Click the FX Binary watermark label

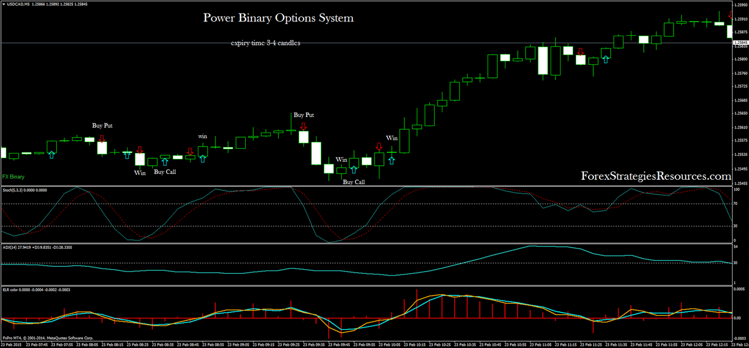[x=13, y=176]
